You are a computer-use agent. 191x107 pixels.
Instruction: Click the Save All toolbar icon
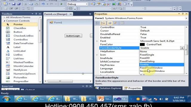pos(19,4)
